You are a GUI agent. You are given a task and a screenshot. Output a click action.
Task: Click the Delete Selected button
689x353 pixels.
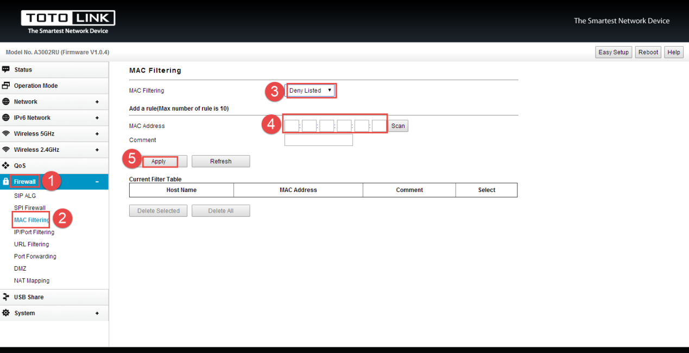(x=159, y=211)
